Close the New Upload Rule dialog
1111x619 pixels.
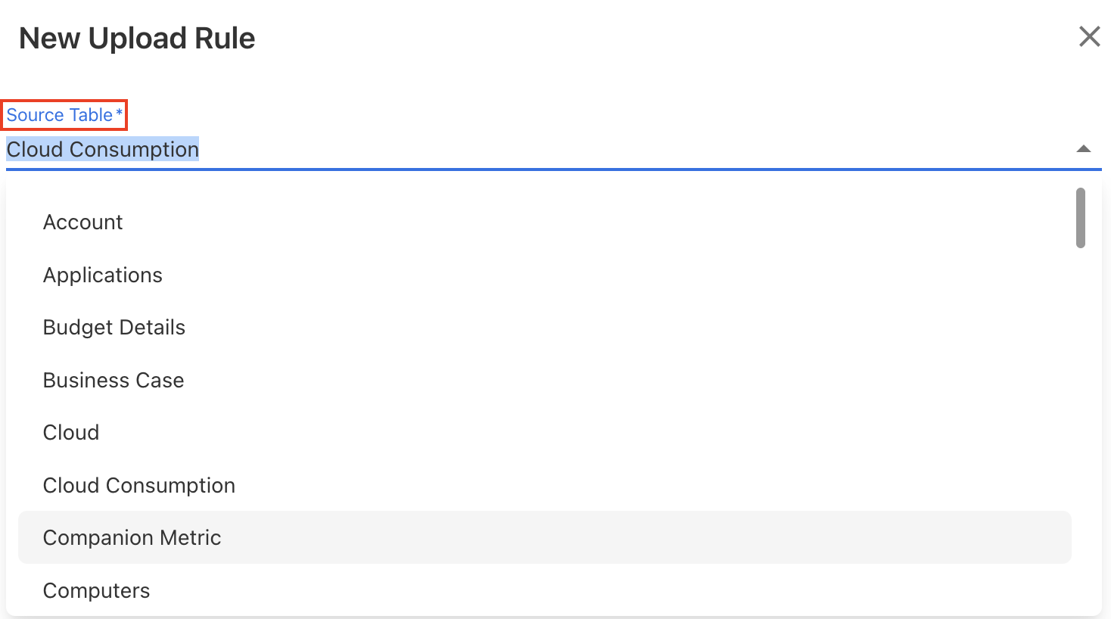[x=1089, y=36]
